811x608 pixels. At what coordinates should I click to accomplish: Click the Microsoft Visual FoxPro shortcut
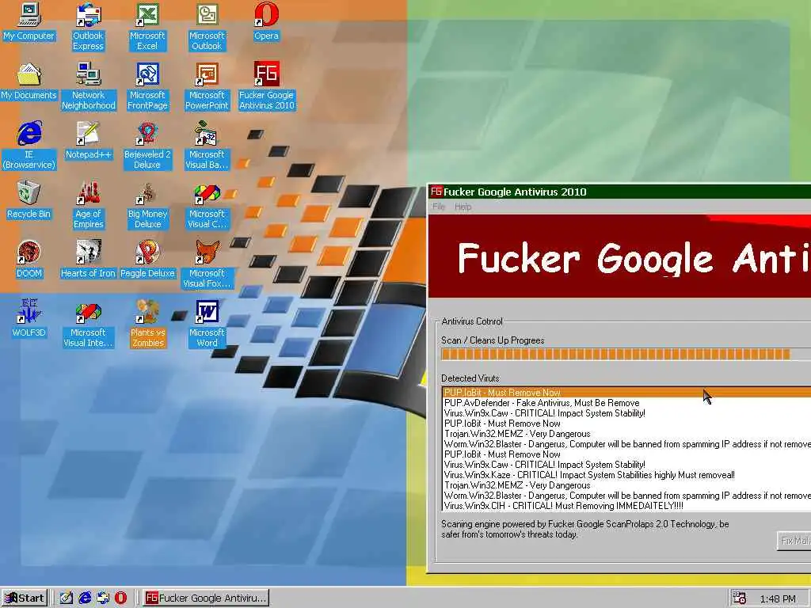click(207, 264)
